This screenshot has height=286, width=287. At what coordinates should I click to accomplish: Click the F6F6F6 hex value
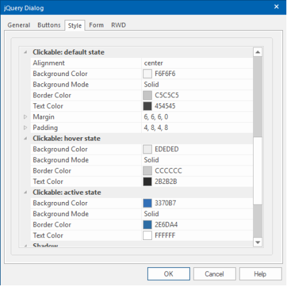(165, 74)
